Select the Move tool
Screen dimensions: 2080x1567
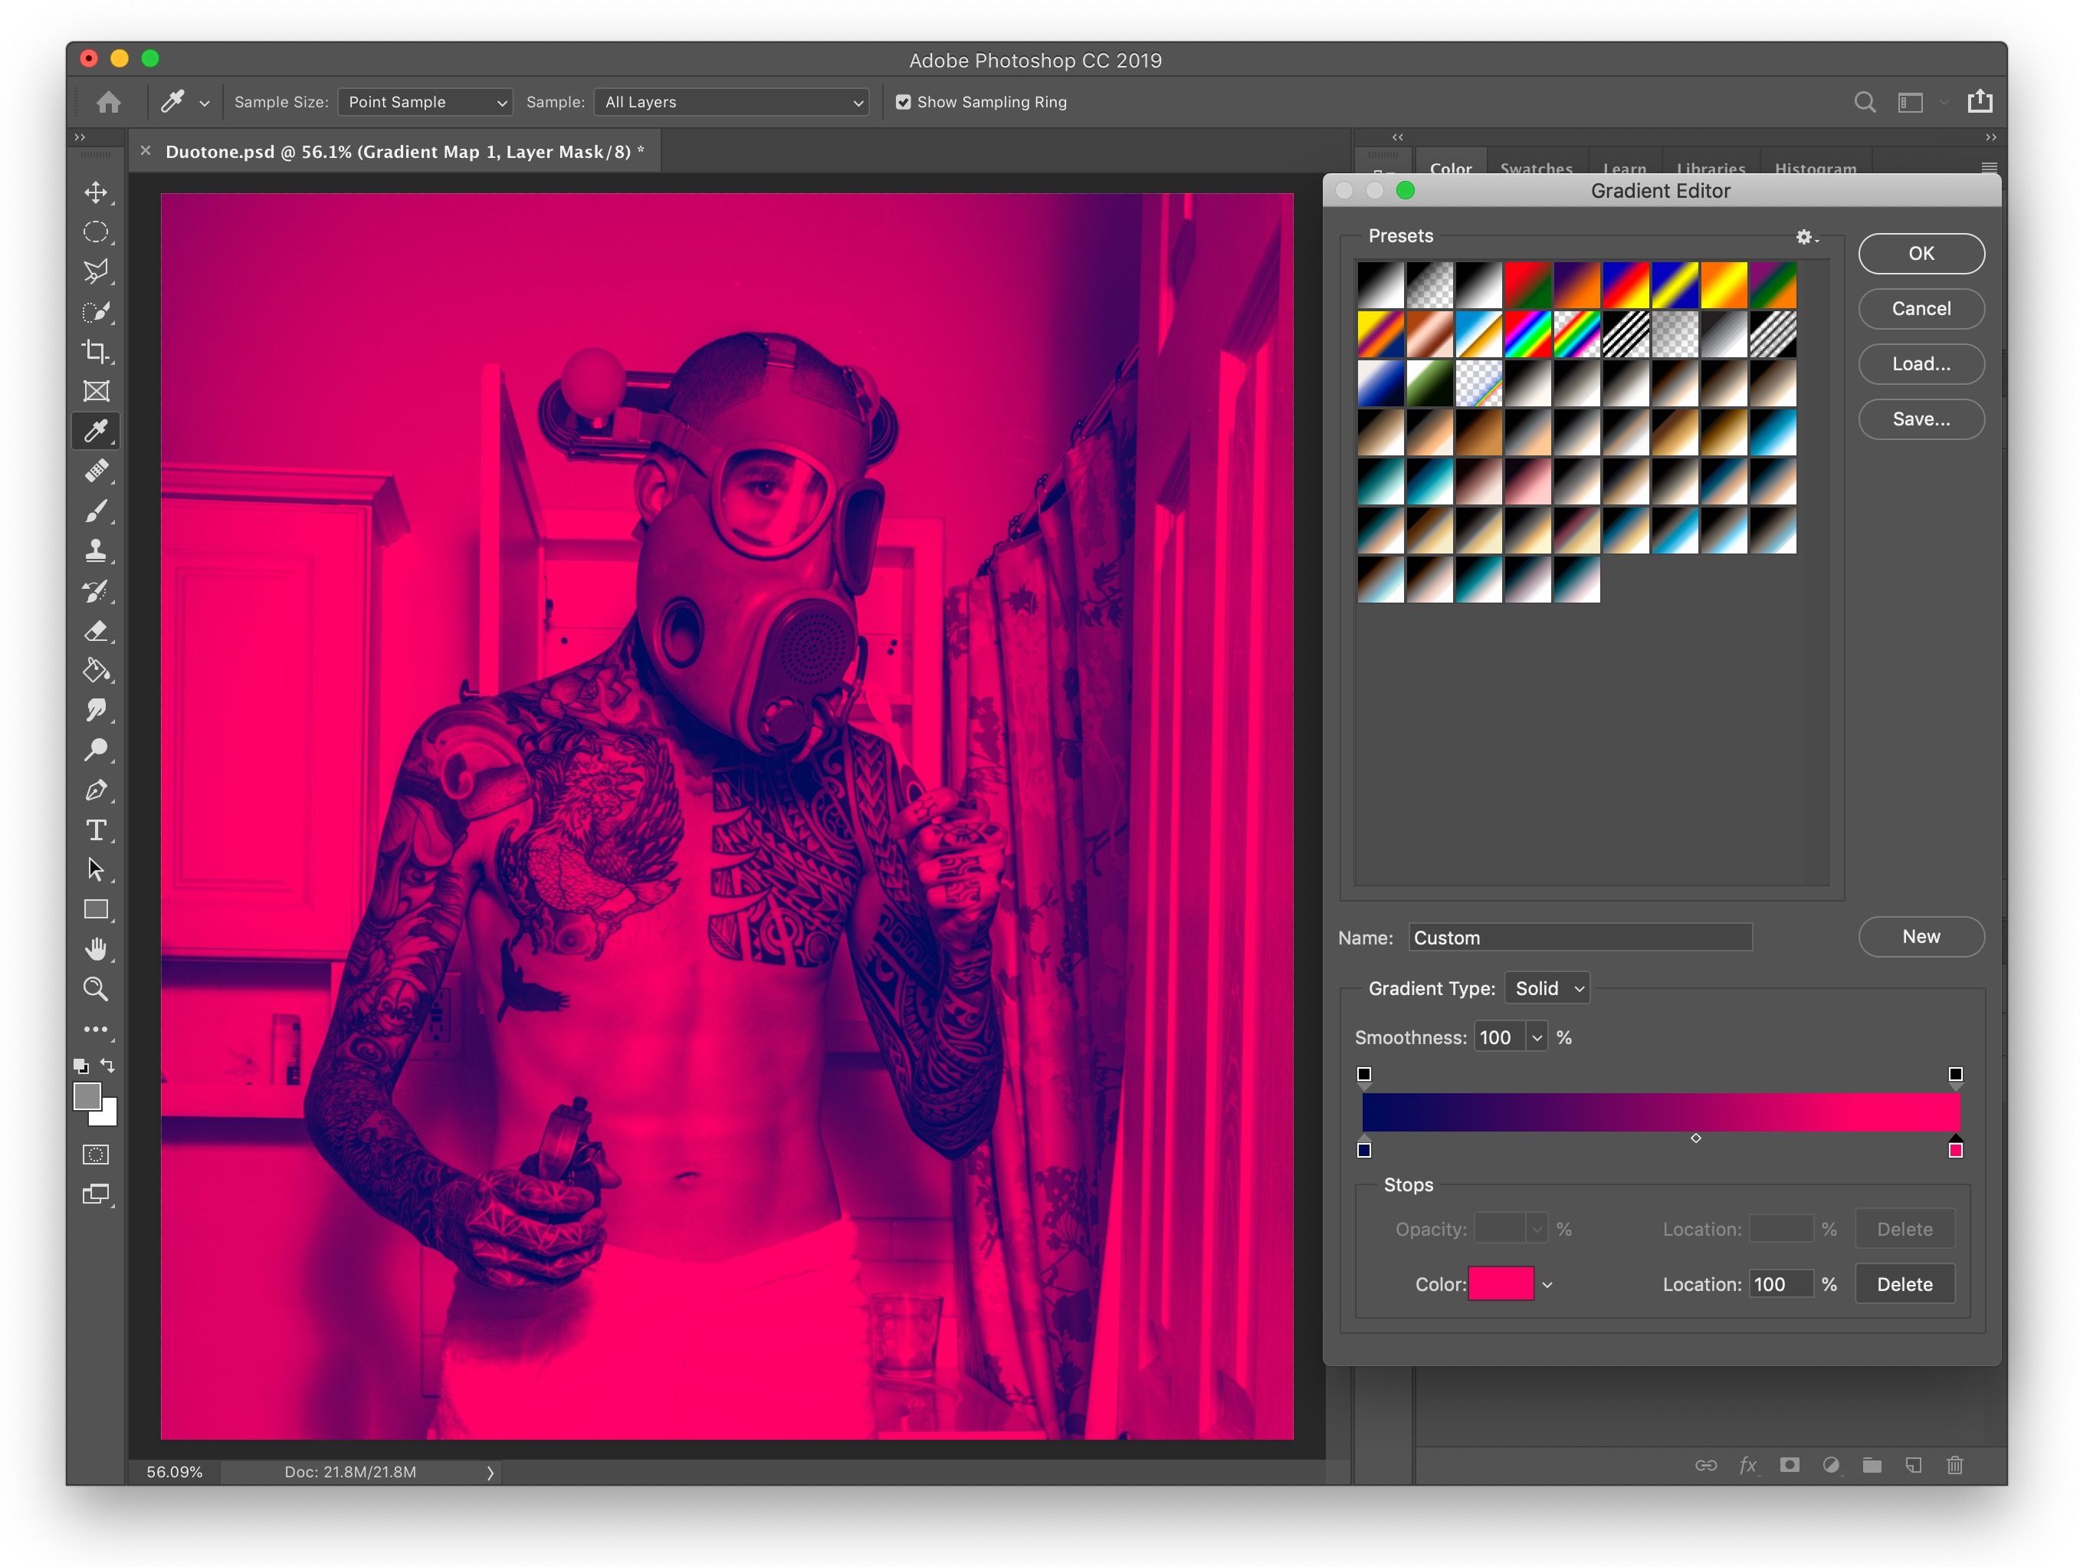tap(96, 193)
